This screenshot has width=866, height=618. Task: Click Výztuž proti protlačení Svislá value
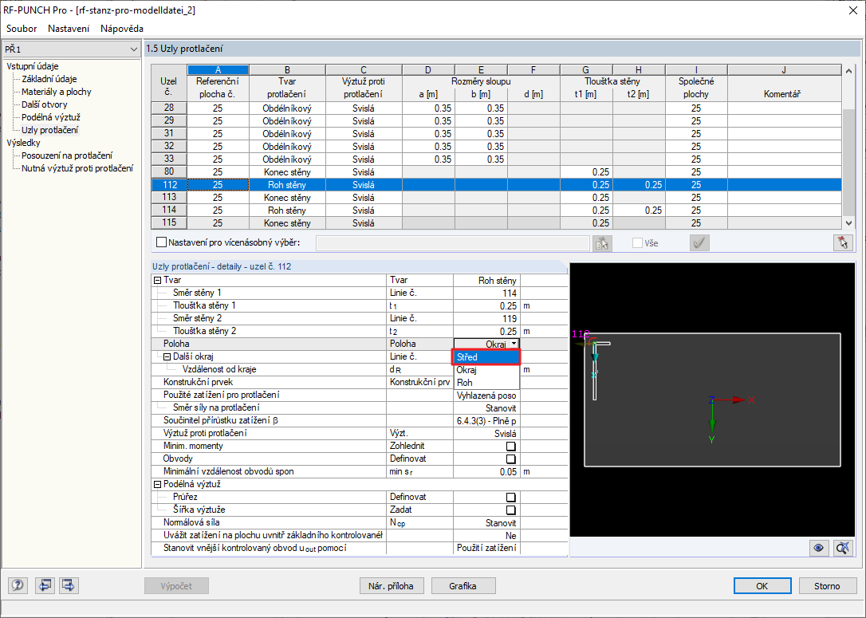(486, 434)
